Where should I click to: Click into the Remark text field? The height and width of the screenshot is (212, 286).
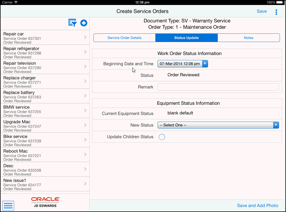click(218, 87)
